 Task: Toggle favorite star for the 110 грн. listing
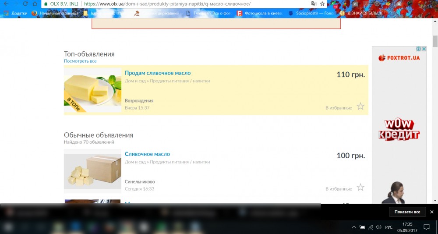click(x=360, y=106)
